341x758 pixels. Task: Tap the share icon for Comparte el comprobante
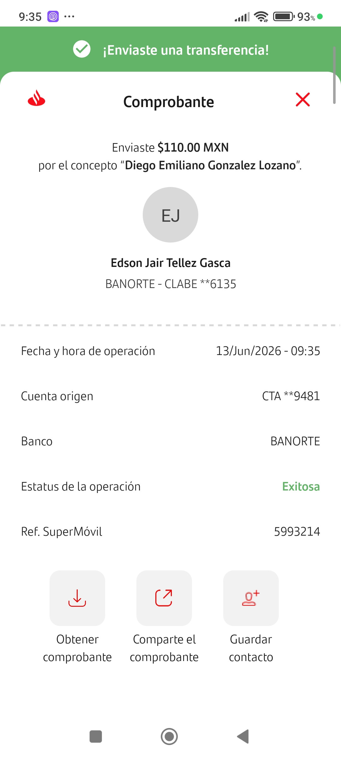tap(164, 598)
